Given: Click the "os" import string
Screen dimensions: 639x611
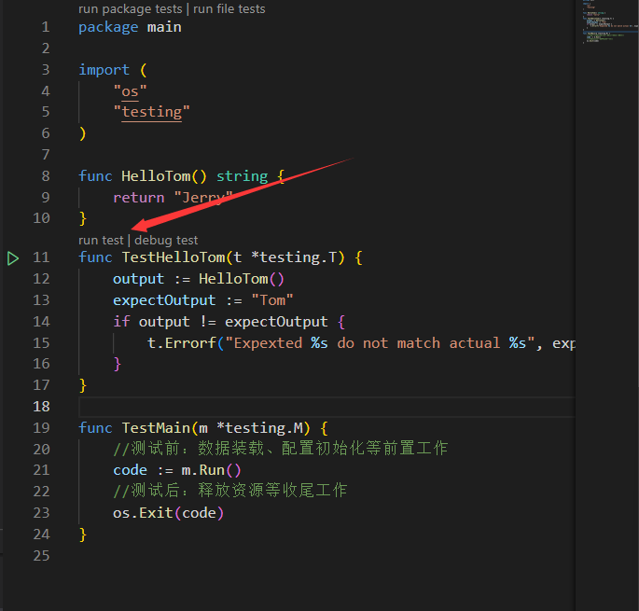Looking at the screenshot, I should (x=130, y=91).
